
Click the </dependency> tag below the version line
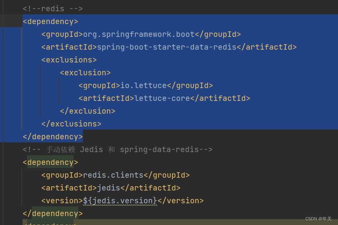point(53,214)
